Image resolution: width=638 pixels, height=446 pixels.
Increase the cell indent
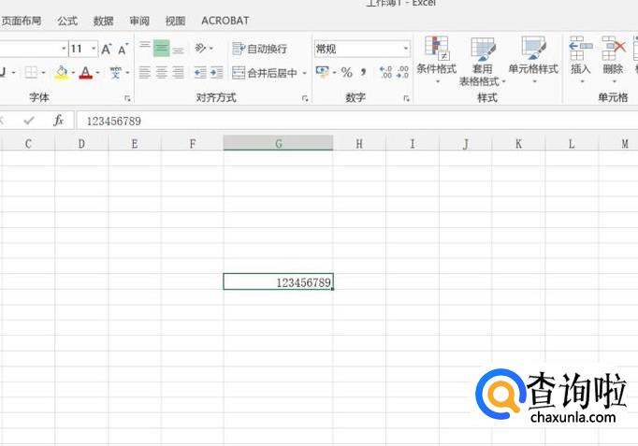coord(216,73)
